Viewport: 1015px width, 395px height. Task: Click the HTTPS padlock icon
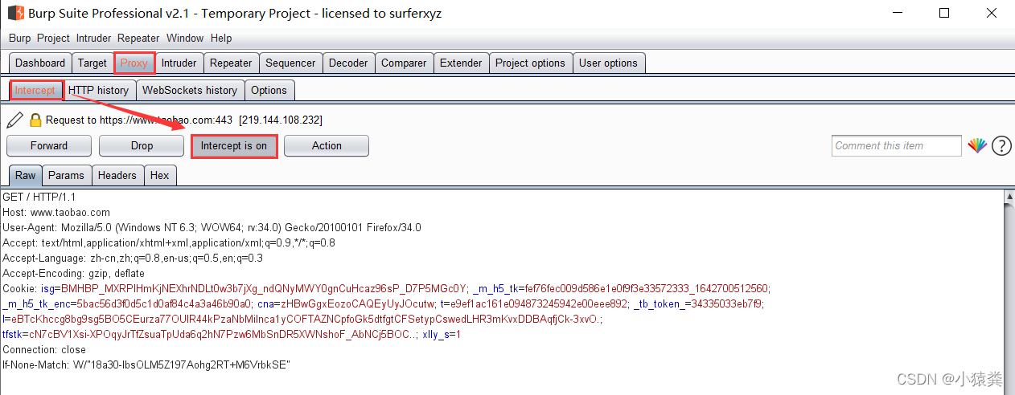(x=35, y=120)
